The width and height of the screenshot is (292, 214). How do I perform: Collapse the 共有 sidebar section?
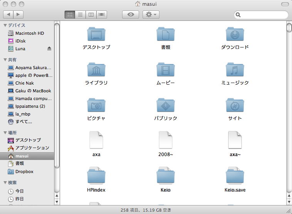(x=5, y=60)
